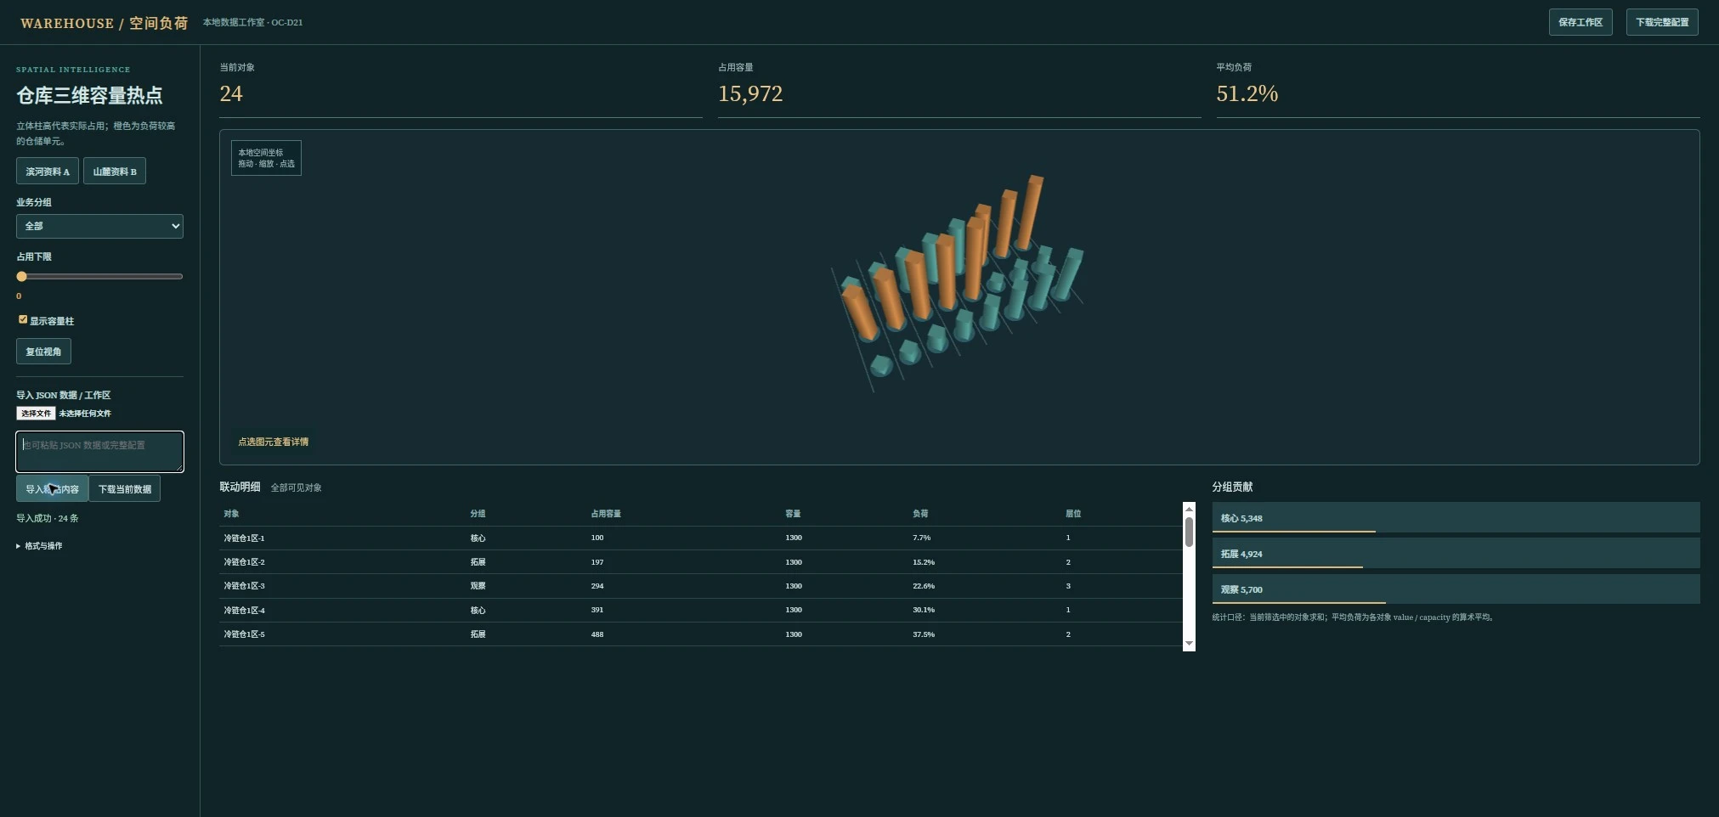This screenshot has width=1719, height=817.
Task: Select the 冷链仓1区-3 table row
Action: [x=701, y=586]
